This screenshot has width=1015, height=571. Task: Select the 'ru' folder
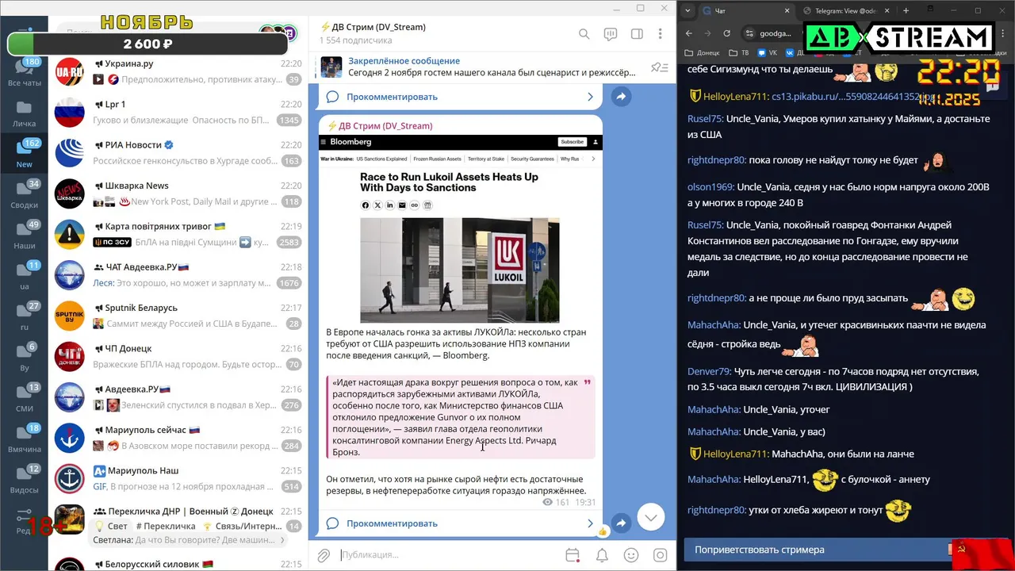(x=25, y=317)
